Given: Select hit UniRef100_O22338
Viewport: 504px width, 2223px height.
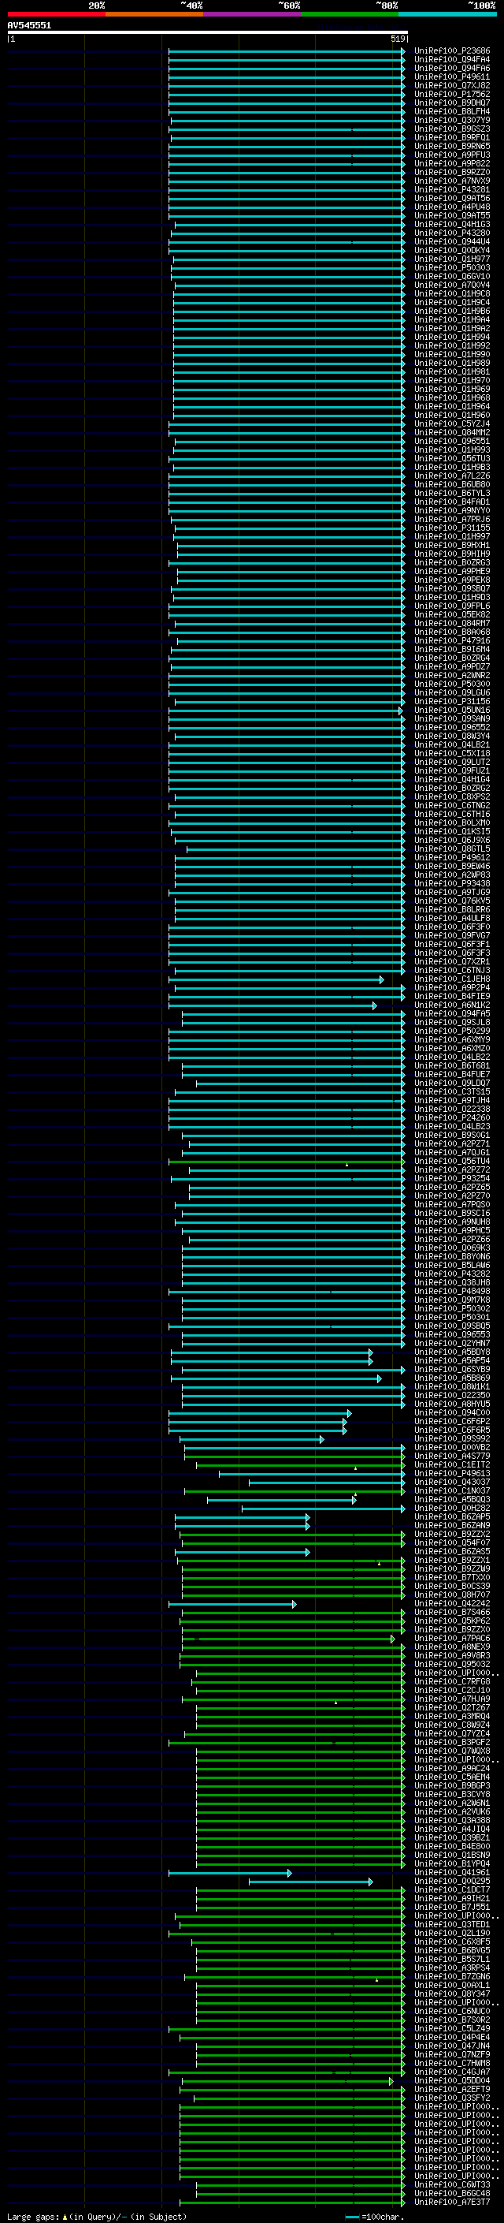Looking at the screenshot, I should click(x=451, y=1109).
